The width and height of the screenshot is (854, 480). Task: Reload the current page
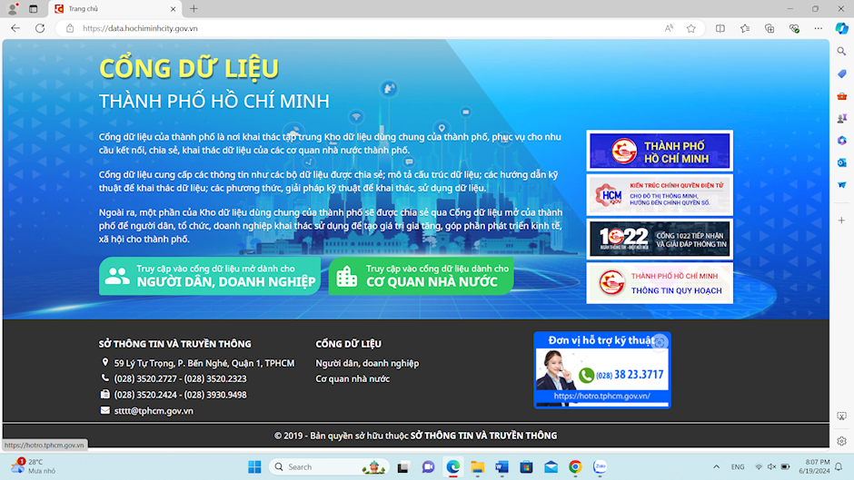click(40, 28)
